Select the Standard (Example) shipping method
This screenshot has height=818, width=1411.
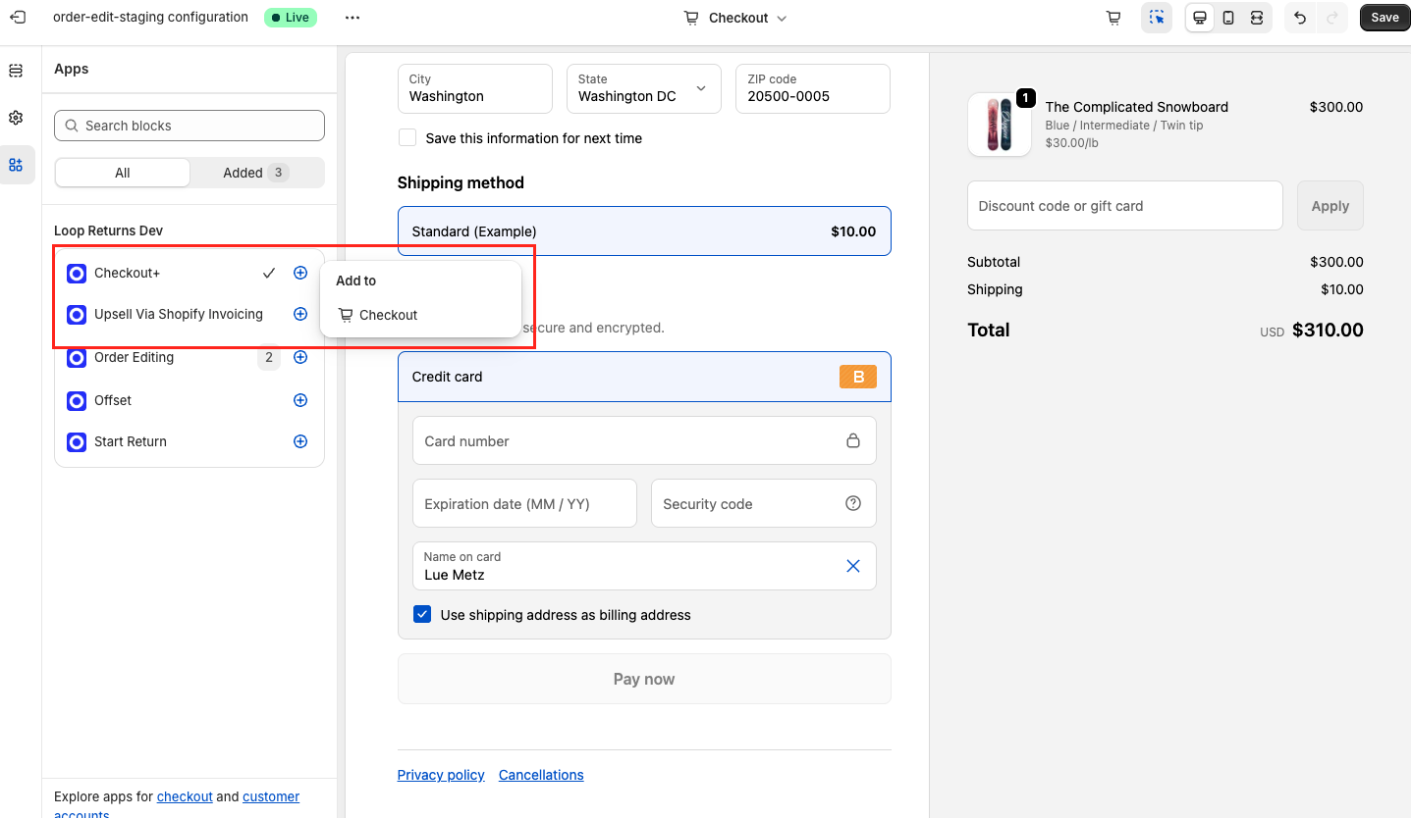(644, 231)
